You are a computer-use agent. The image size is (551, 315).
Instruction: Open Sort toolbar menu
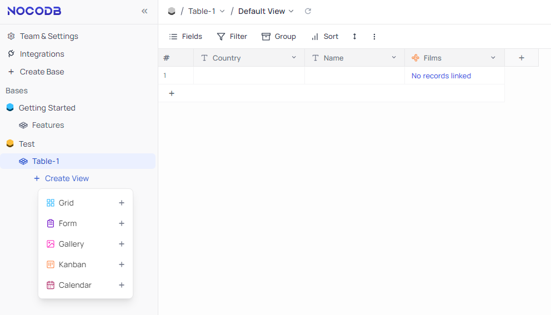tap(325, 37)
